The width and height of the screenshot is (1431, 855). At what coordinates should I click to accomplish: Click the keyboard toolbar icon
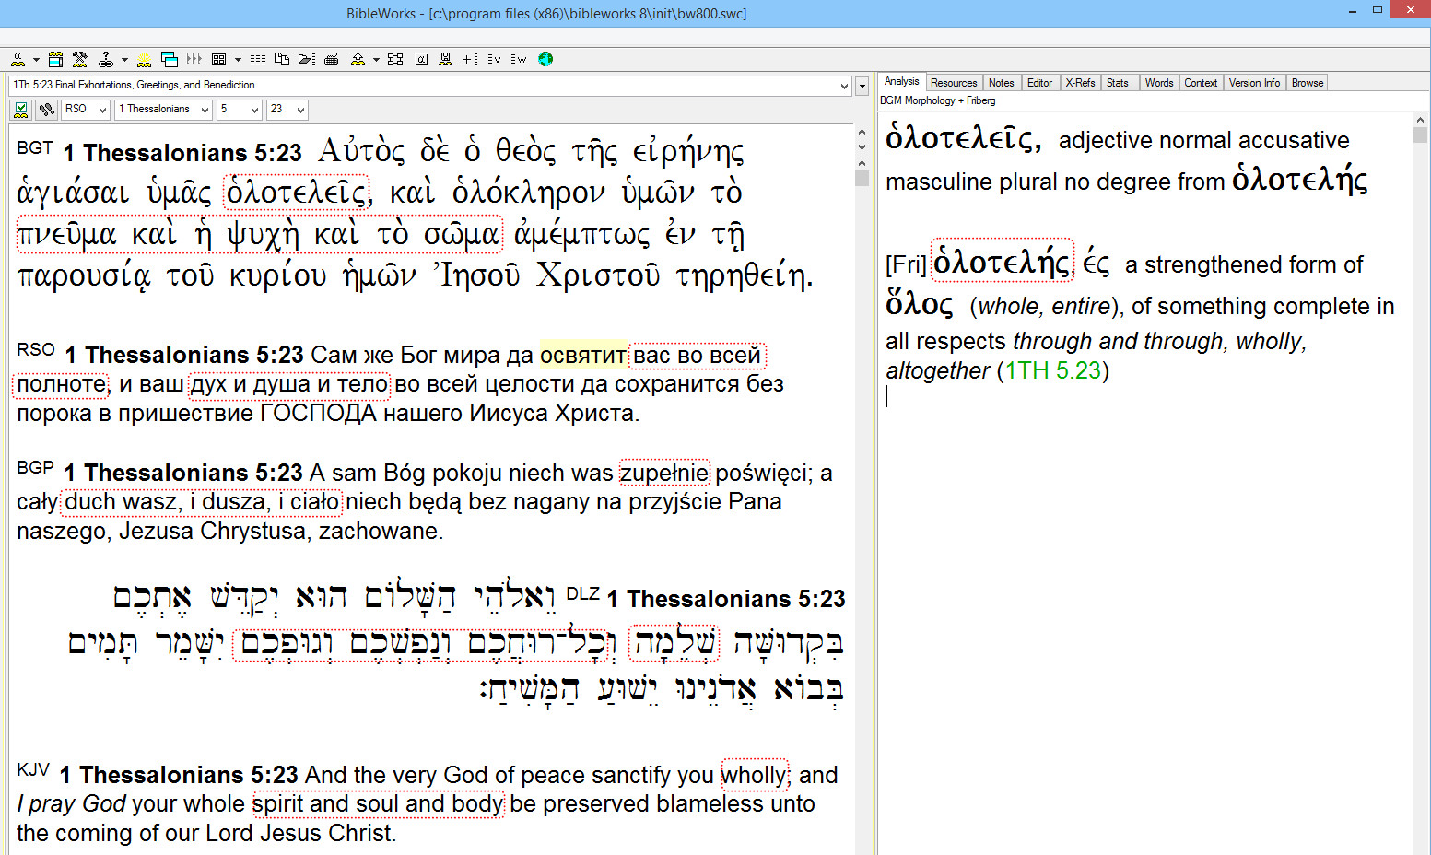(x=332, y=60)
